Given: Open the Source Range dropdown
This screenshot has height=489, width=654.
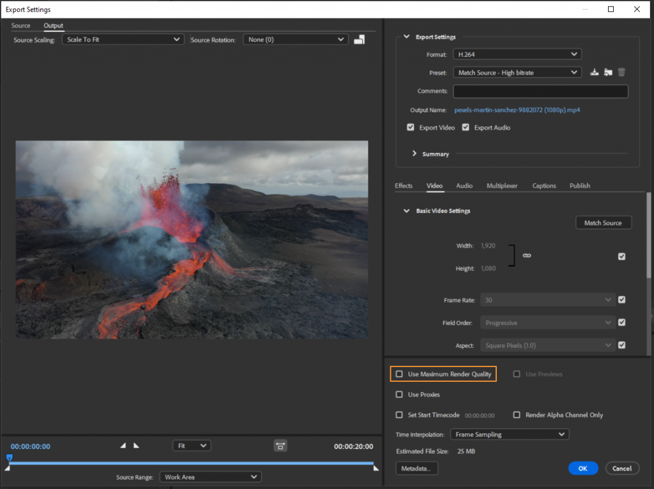Looking at the screenshot, I should pos(210,476).
